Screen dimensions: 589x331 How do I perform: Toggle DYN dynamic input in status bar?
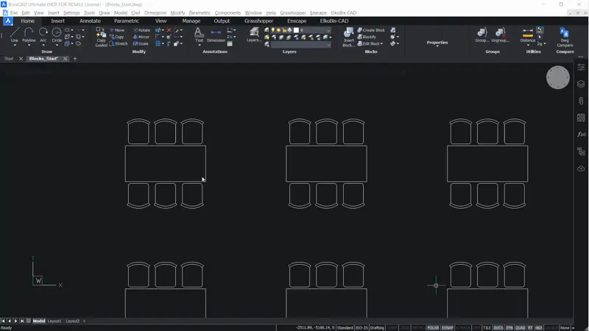[x=509, y=327]
